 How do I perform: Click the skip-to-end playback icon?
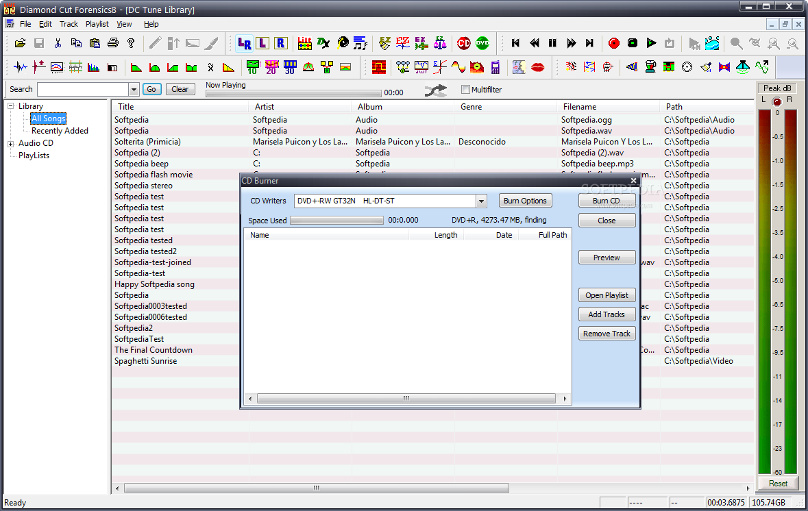point(589,43)
